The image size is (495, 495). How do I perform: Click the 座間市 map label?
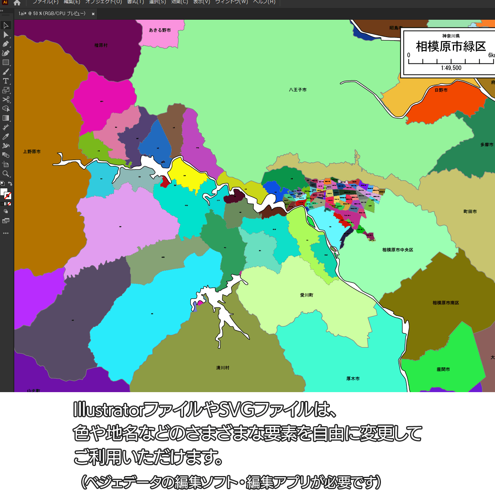click(x=443, y=369)
